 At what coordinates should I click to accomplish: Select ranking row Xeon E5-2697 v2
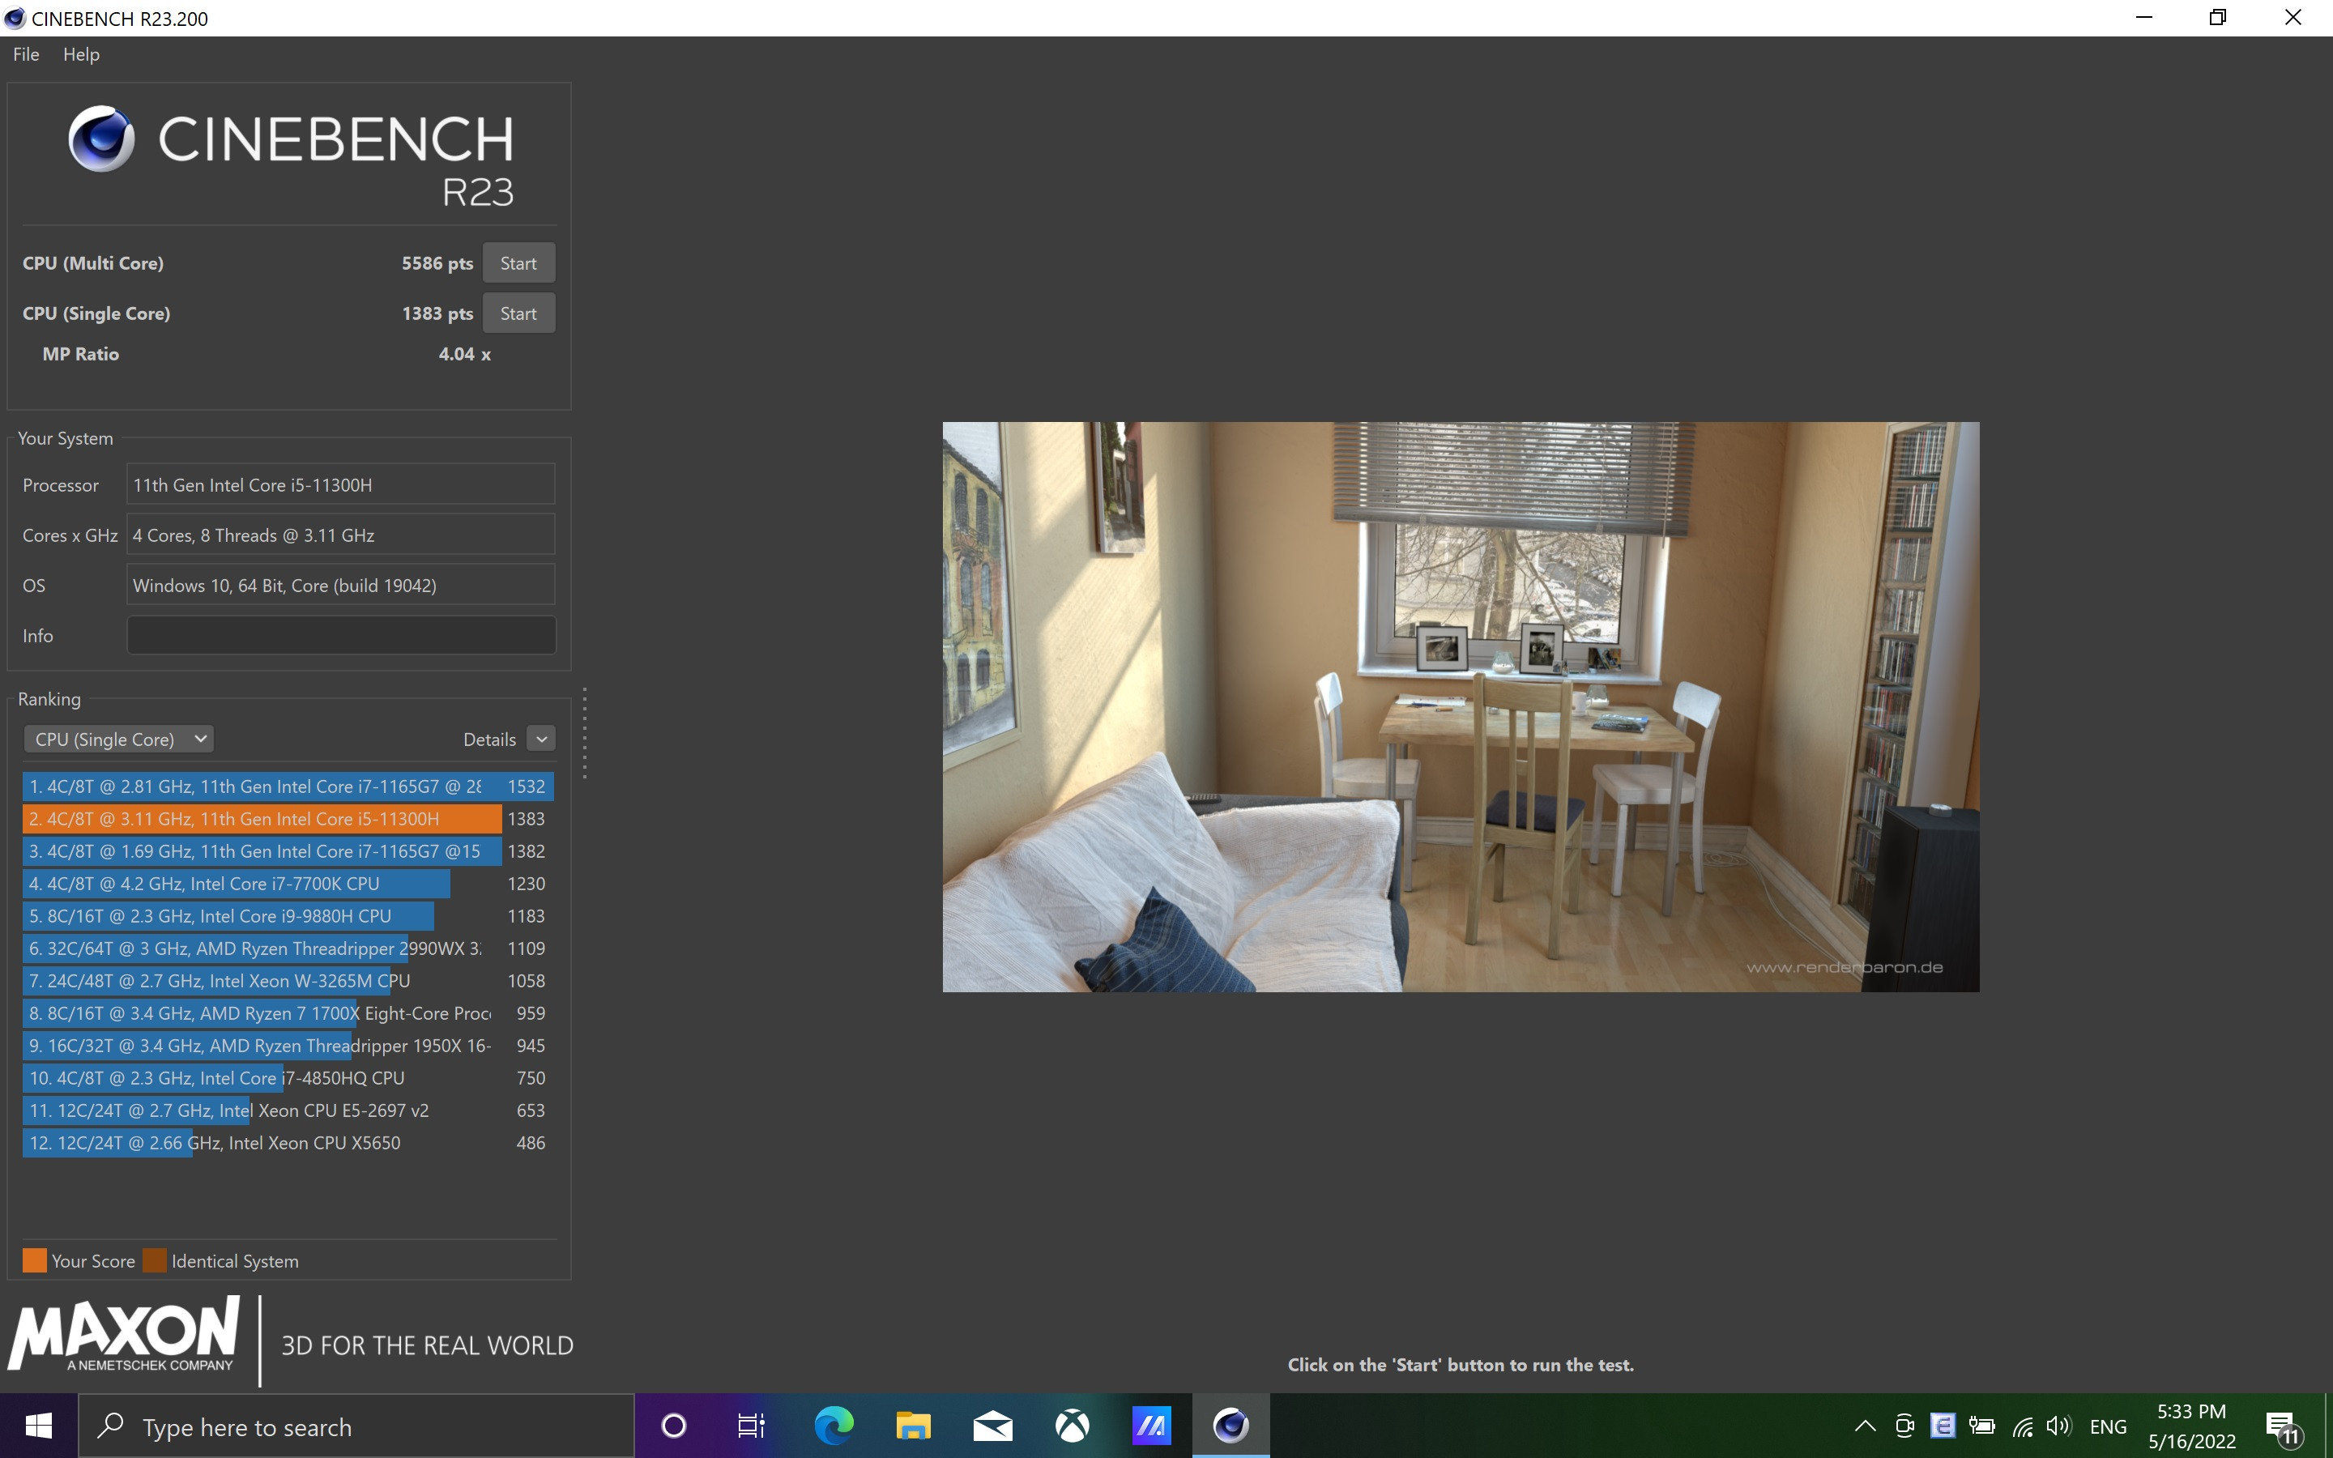tap(288, 1110)
